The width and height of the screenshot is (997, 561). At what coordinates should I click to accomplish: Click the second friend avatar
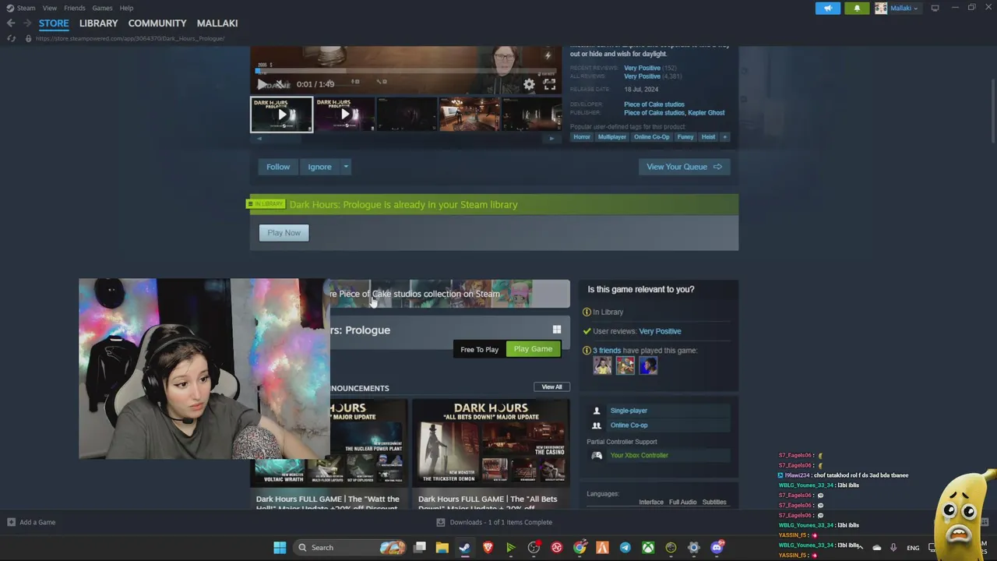point(625,365)
